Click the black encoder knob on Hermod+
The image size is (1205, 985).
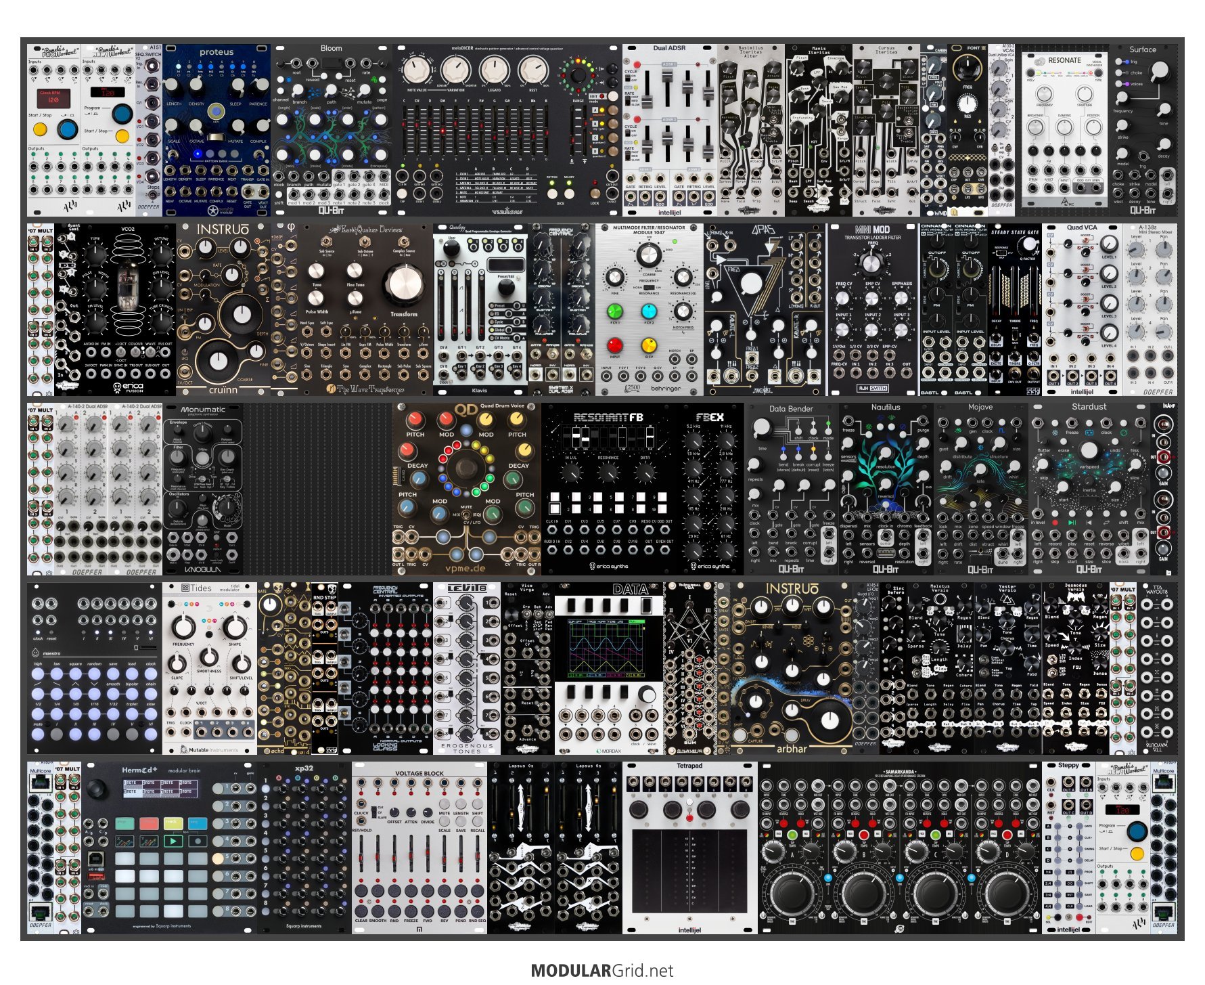click(97, 789)
